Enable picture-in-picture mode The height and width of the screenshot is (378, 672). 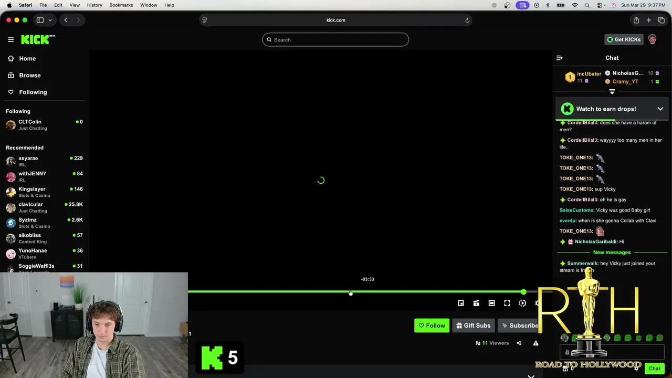461,303
